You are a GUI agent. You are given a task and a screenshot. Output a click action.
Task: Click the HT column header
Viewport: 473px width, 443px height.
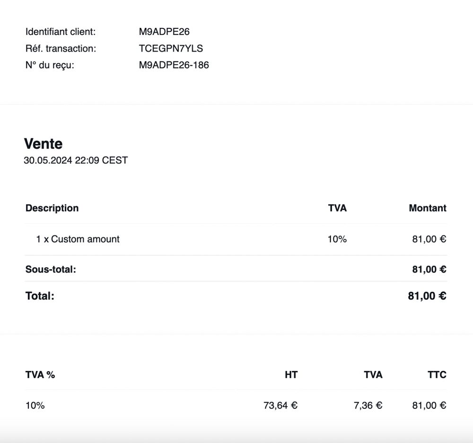[x=291, y=375]
